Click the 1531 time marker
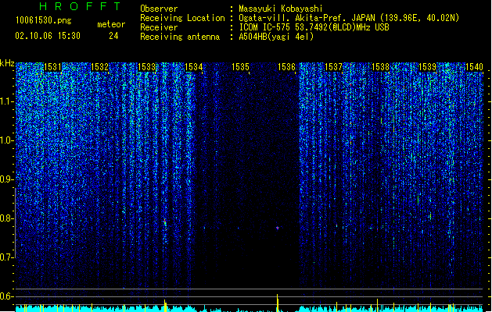This screenshot has width=492, height=312. click(52, 67)
